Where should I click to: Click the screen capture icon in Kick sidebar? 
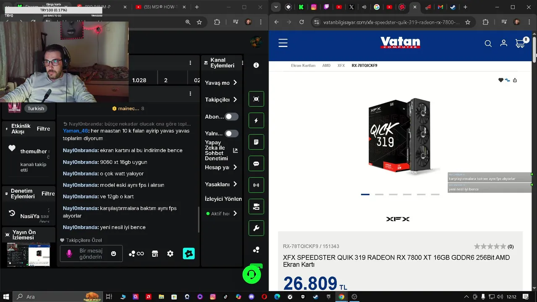coord(256,99)
